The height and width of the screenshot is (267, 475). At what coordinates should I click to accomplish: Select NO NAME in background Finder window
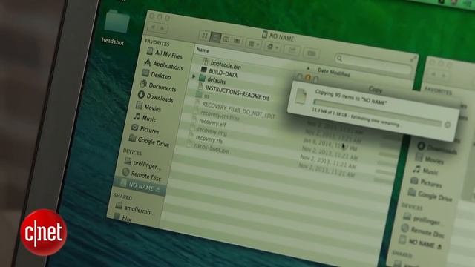coord(418,242)
